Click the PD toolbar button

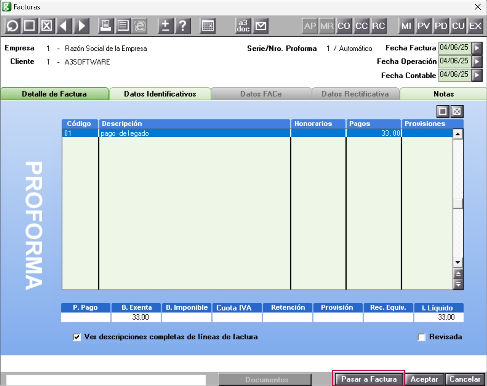pos(441,26)
